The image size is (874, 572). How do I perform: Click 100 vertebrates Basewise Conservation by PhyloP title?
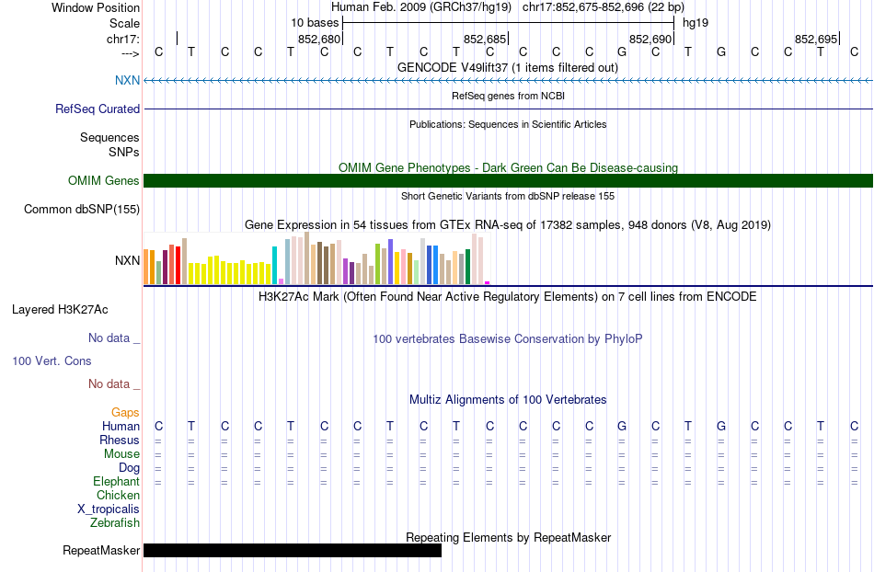pos(508,338)
